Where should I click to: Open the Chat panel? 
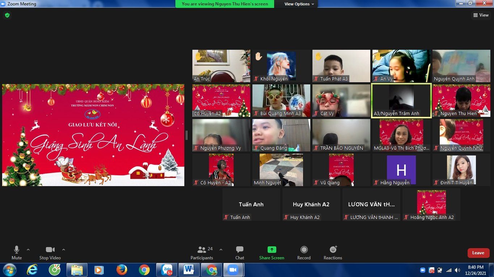(239, 252)
